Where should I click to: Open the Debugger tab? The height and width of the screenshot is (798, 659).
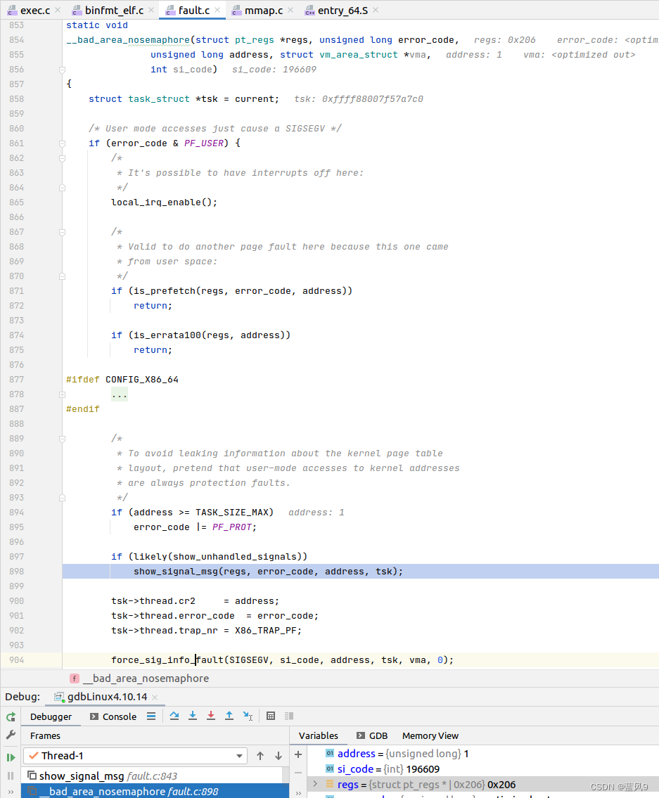coord(51,716)
